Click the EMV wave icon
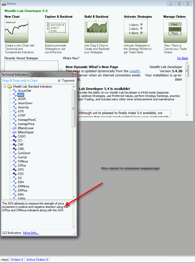The height and width of the screenshot is (263, 195). 15,195
